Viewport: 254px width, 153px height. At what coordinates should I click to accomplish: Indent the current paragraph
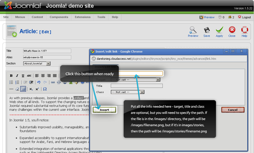[31, 82]
